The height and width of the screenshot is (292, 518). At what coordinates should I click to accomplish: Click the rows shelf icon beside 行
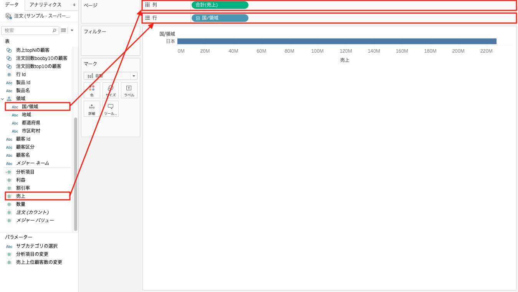[147, 18]
